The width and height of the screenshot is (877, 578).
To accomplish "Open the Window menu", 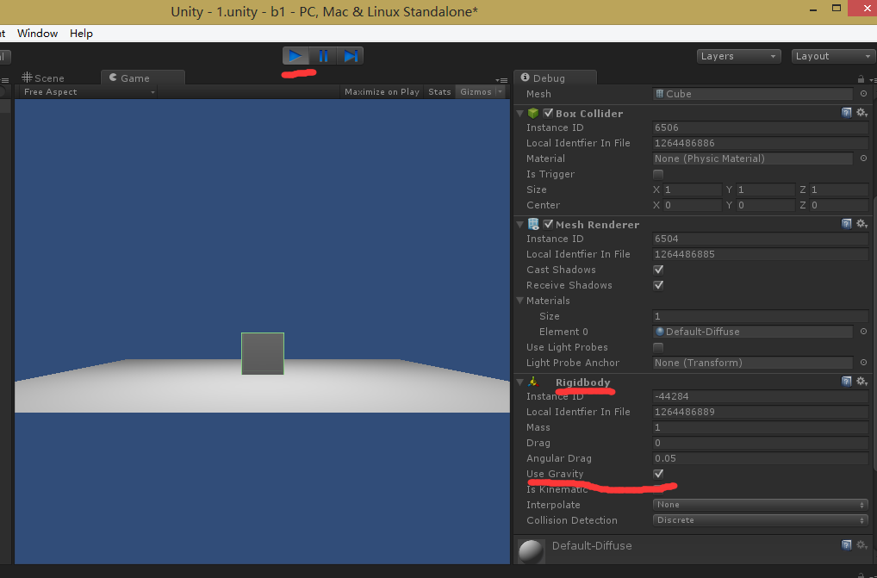I will (37, 34).
